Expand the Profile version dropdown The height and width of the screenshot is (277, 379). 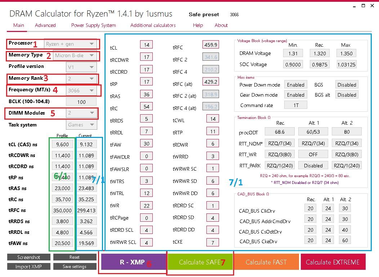pos(81,67)
